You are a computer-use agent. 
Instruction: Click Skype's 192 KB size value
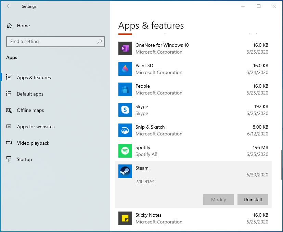pyautogui.click(x=261, y=106)
